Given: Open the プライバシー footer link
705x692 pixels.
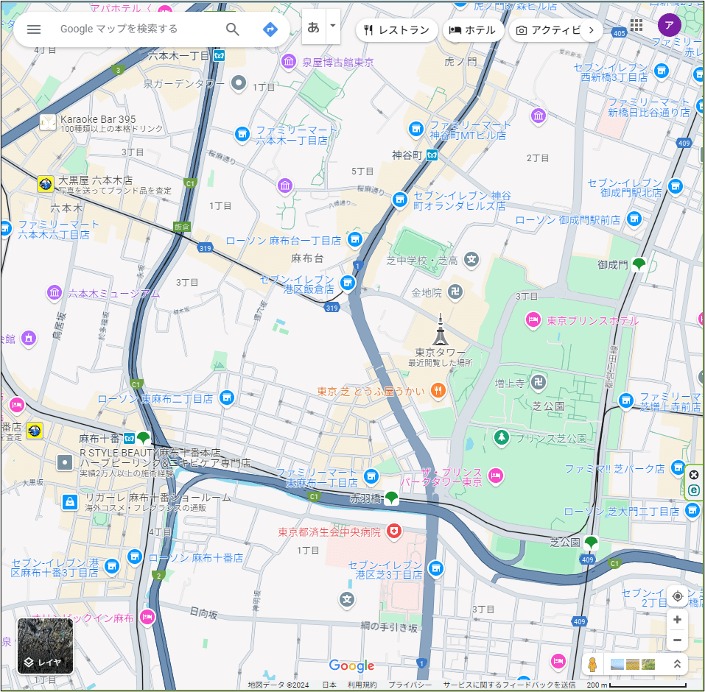Looking at the screenshot, I should [x=410, y=685].
